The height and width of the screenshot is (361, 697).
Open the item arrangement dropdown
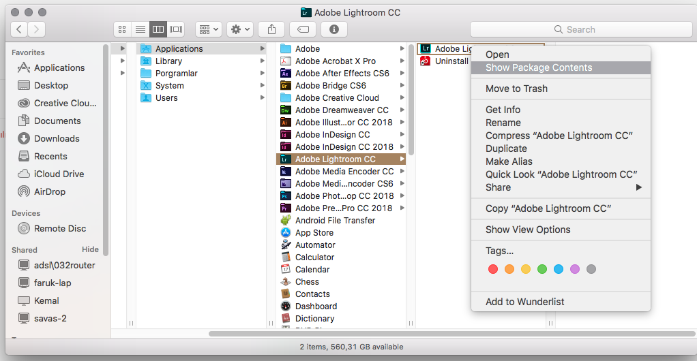[x=209, y=29]
